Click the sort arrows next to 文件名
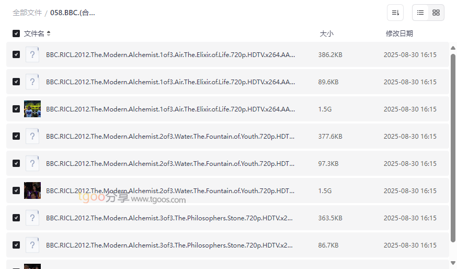Viewport: 457px width, 269px height. (49, 33)
